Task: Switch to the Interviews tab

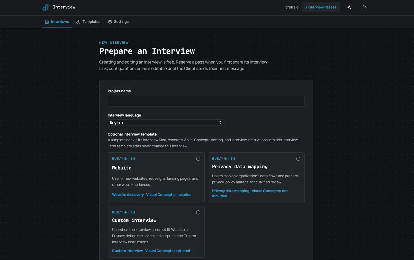Action: click(x=57, y=22)
